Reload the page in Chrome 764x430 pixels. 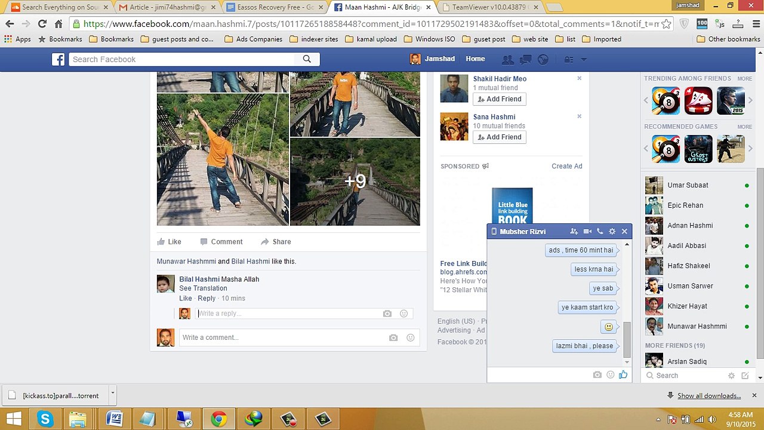point(42,24)
